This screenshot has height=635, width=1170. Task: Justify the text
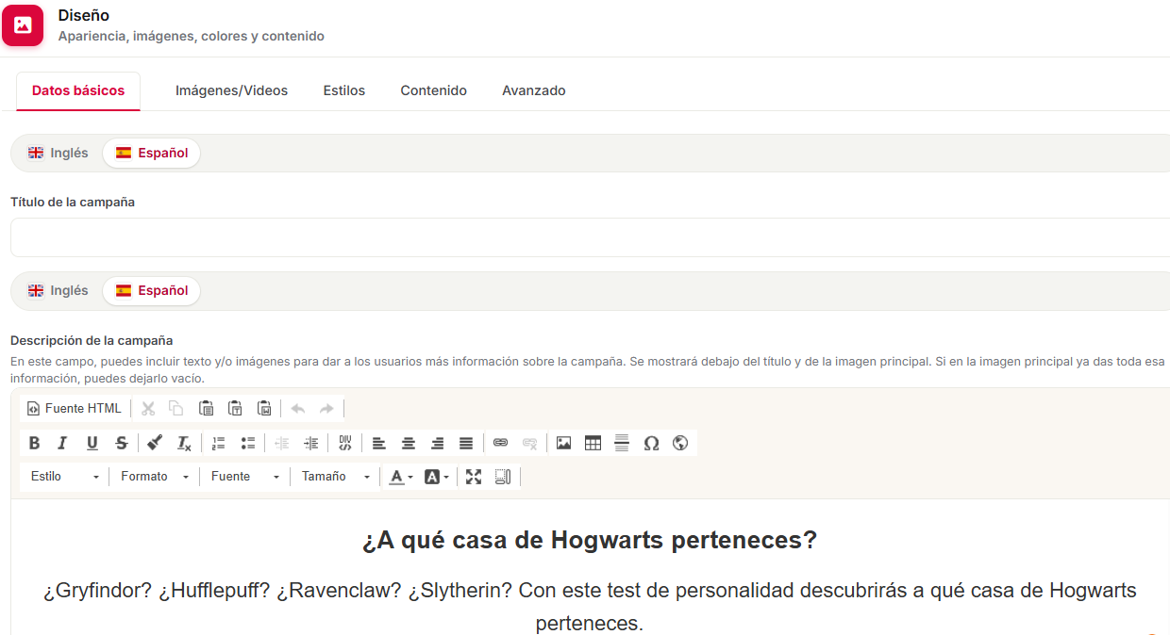(466, 443)
